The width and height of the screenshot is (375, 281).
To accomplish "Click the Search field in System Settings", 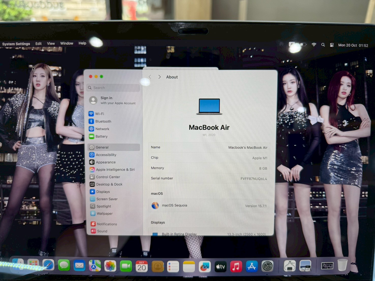I will (x=113, y=87).
